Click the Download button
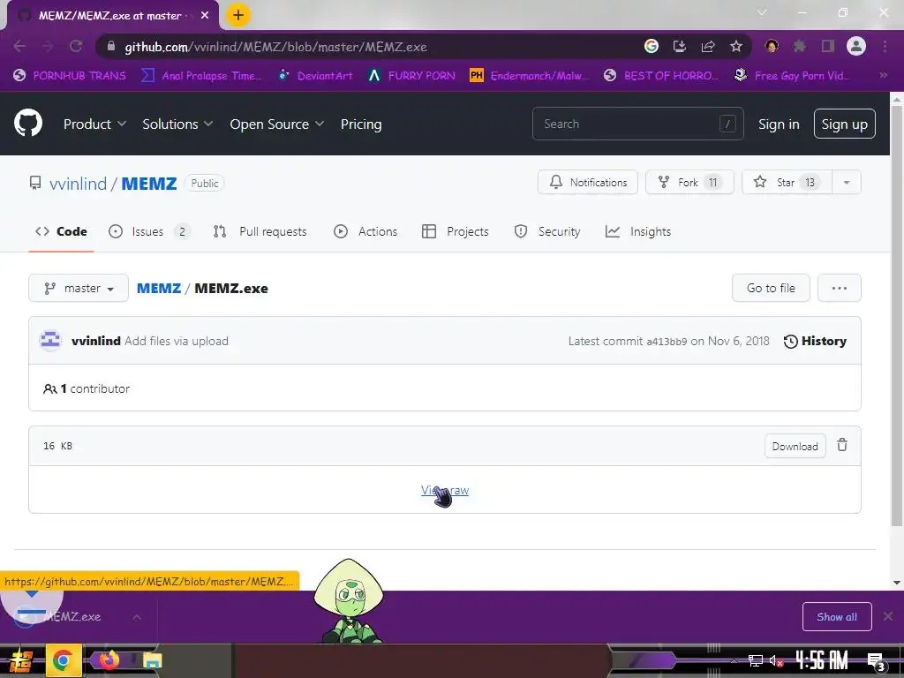Image resolution: width=904 pixels, height=678 pixels. click(795, 446)
